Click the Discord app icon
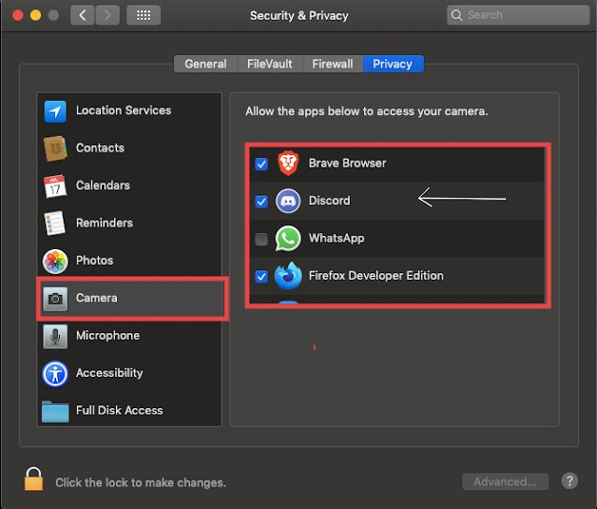The height and width of the screenshot is (509, 597). point(288,200)
